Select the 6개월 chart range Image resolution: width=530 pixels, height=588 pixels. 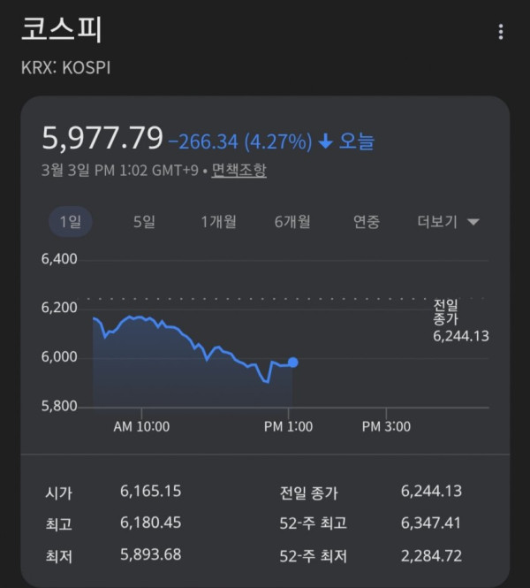point(292,222)
